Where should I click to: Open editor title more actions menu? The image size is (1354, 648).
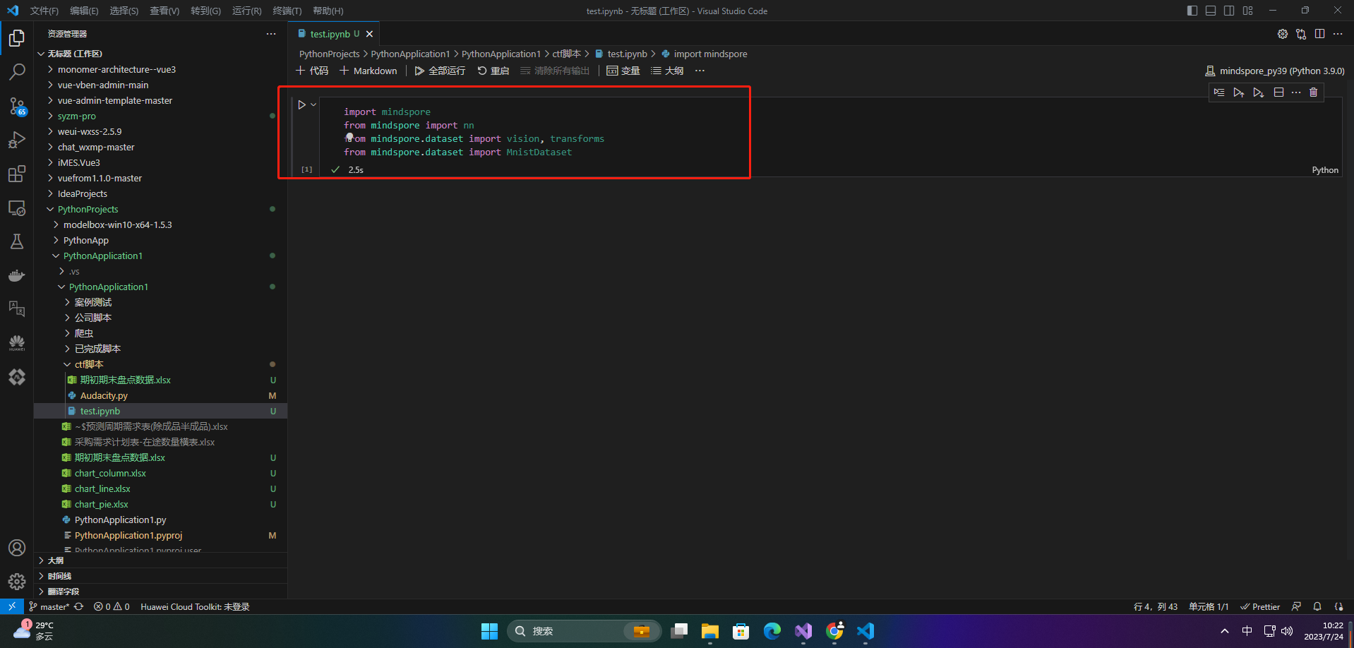pos(1338,34)
